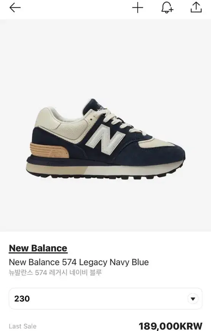The height and width of the screenshot is (331, 211).
Task: Tap the tan heel of the sneaker photo
Action: (50, 151)
